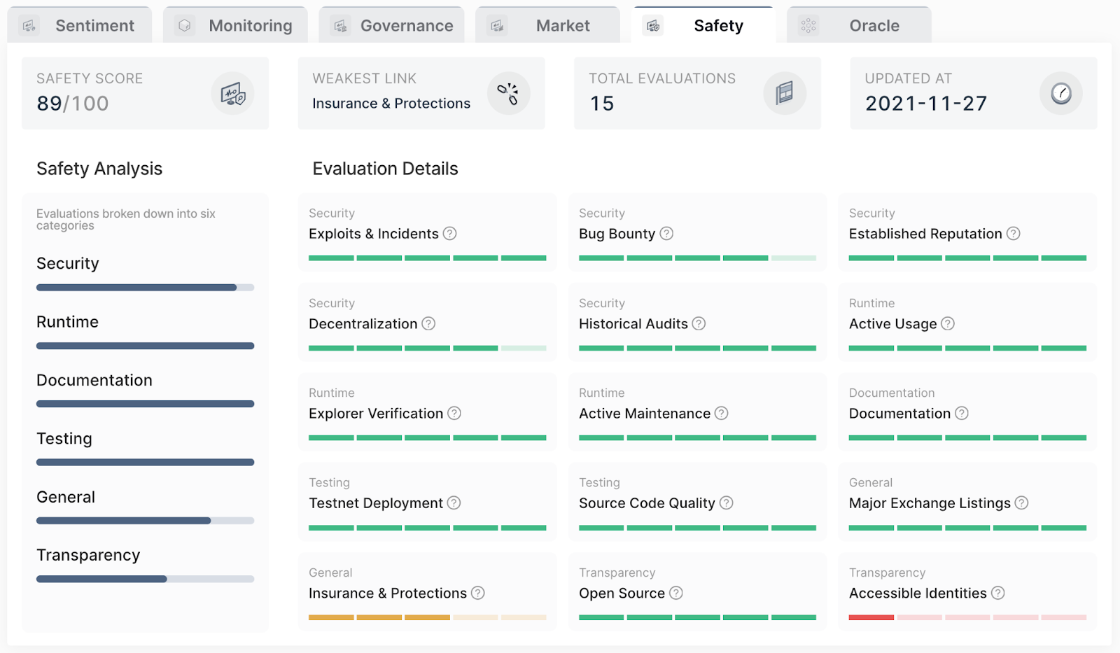Click help icon next to Major Exchange Listings

pyautogui.click(x=1022, y=503)
